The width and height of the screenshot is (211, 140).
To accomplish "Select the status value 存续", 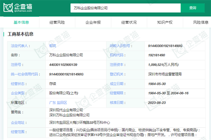I will [53, 84].
